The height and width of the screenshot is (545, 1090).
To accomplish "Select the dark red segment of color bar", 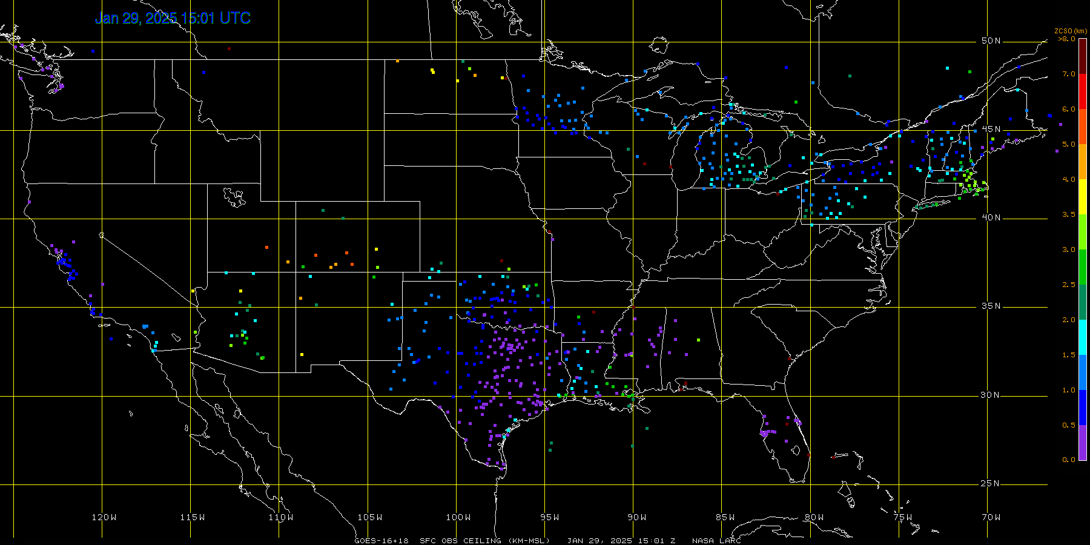I will point(1083,56).
